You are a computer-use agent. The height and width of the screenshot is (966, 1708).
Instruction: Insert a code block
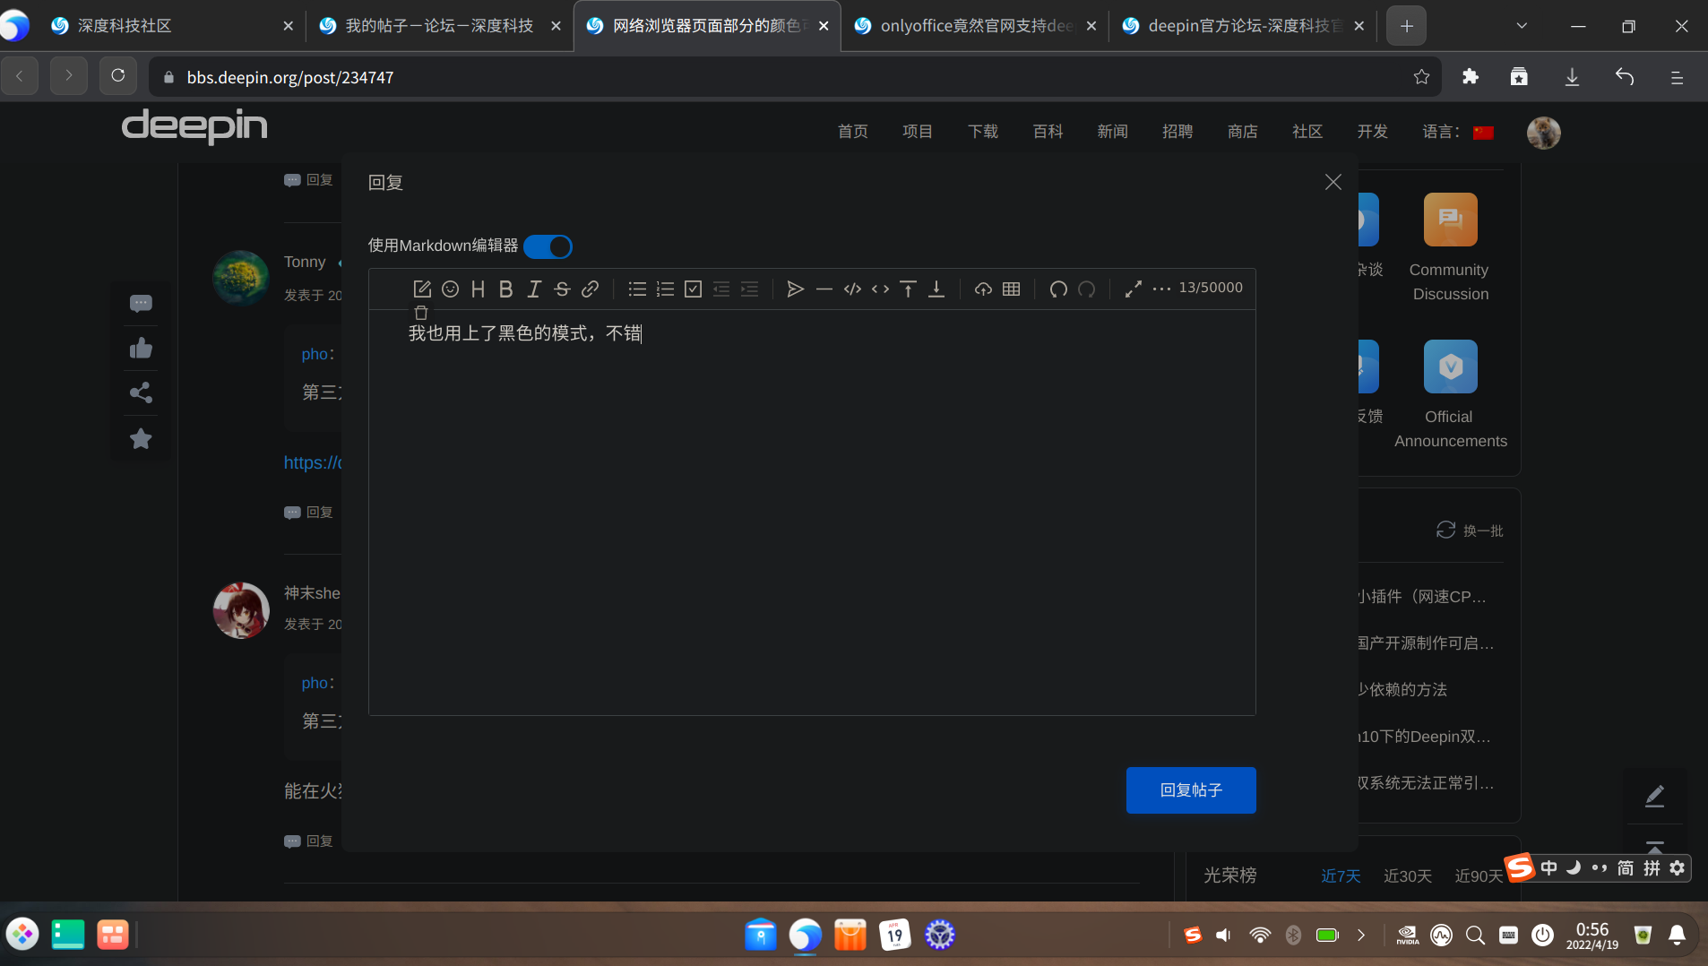click(851, 289)
